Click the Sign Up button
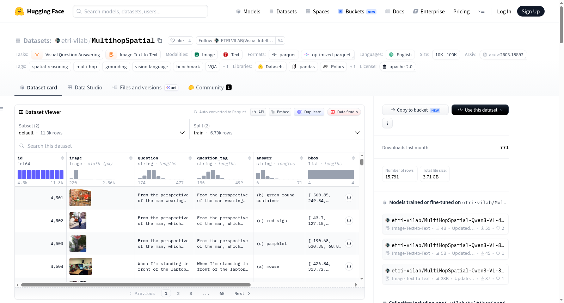 tap(531, 11)
